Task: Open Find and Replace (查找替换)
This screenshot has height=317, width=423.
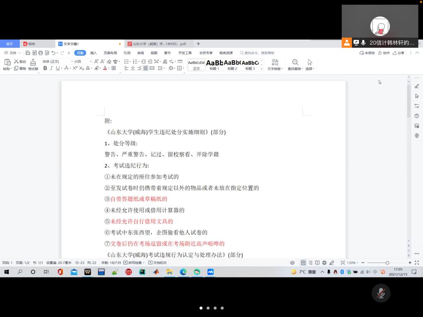Action: pyautogui.click(x=295, y=64)
